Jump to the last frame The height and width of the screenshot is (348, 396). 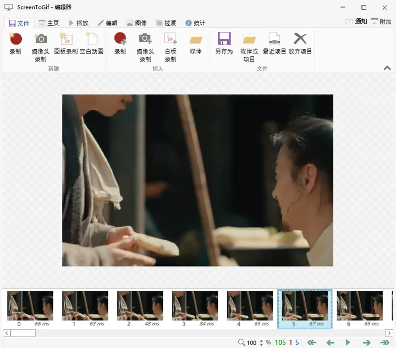pos(385,342)
